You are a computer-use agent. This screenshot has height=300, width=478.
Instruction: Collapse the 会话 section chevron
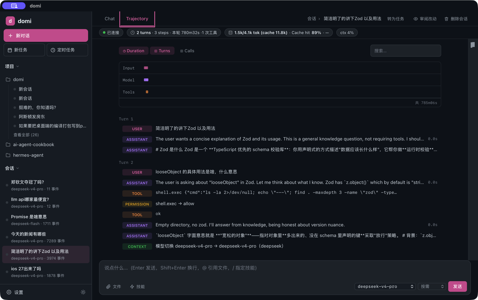pyautogui.click(x=18, y=168)
